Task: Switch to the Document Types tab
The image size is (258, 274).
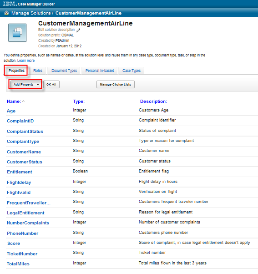Action: tap(64, 71)
